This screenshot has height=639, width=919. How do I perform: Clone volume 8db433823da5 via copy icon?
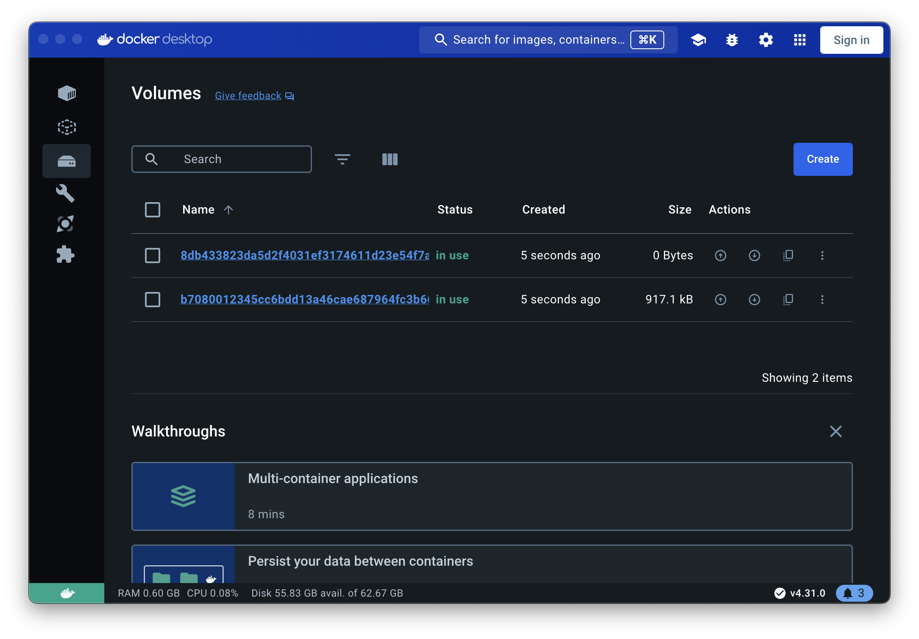[788, 256]
